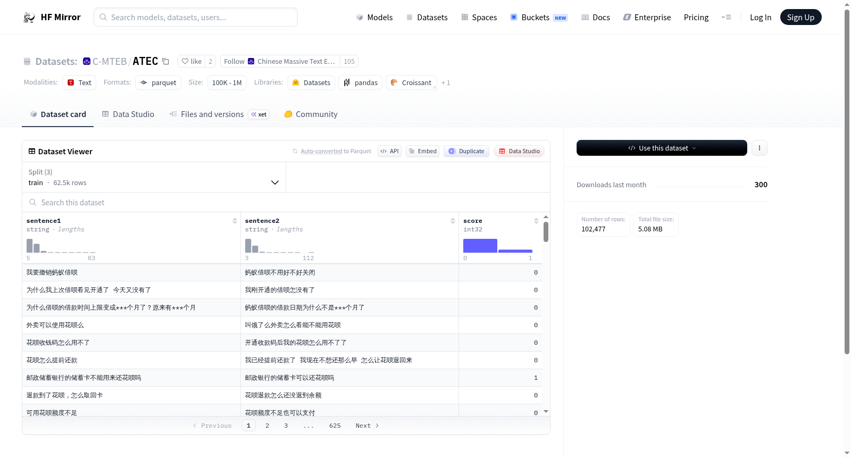Follow Chinese Massive Text Embedding organization
The width and height of the screenshot is (851, 458).
click(280, 61)
